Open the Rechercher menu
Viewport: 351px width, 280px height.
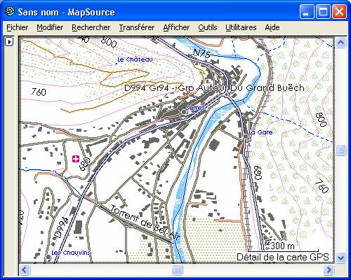(x=91, y=27)
